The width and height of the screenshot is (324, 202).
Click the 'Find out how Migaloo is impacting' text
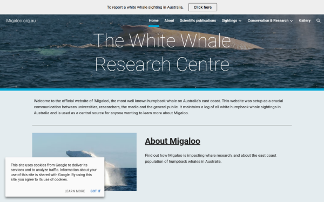coord(211,158)
